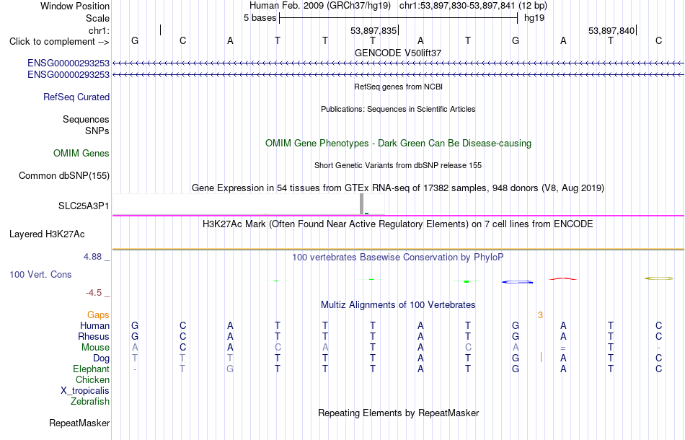Click the Scale track label
Image resolution: width=685 pixels, height=440 pixels.
(97, 18)
